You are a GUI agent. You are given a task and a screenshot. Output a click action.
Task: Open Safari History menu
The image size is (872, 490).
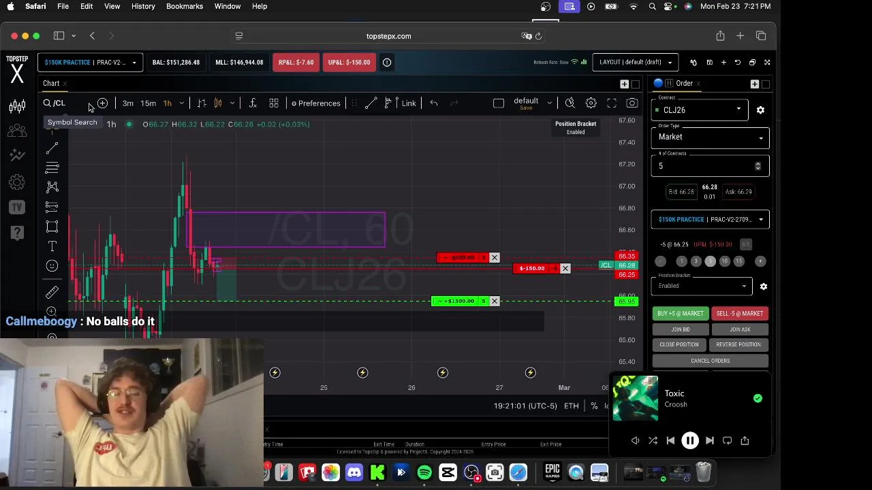pos(143,6)
